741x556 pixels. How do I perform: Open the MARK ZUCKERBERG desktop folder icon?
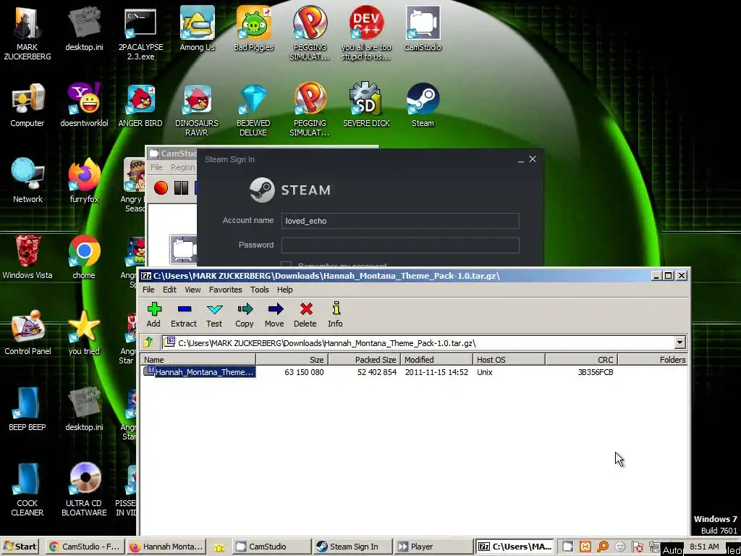coord(27,33)
